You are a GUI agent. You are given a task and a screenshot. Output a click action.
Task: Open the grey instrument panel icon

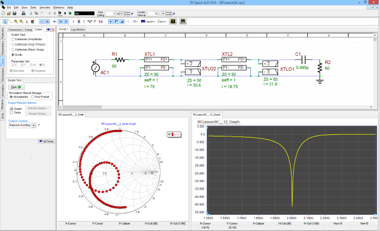(183, 21)
